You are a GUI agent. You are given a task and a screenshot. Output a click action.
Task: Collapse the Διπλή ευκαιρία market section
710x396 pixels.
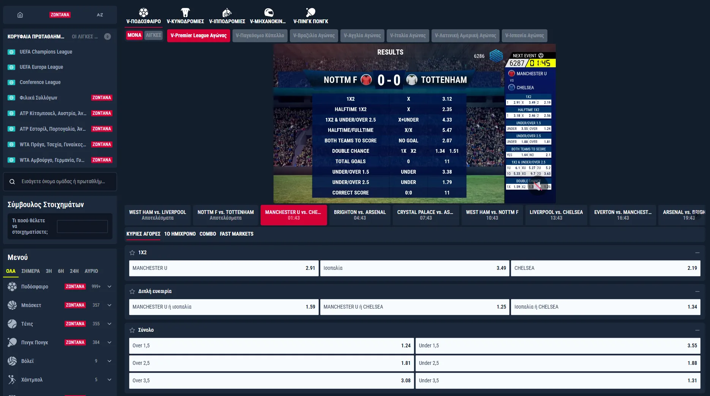click(x=697, y=291)
